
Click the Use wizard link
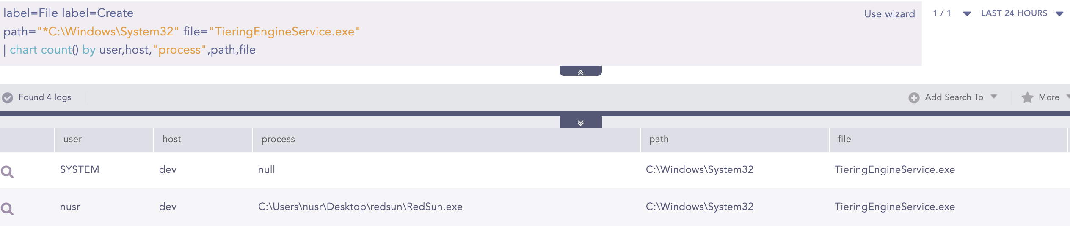click(889, 14)
